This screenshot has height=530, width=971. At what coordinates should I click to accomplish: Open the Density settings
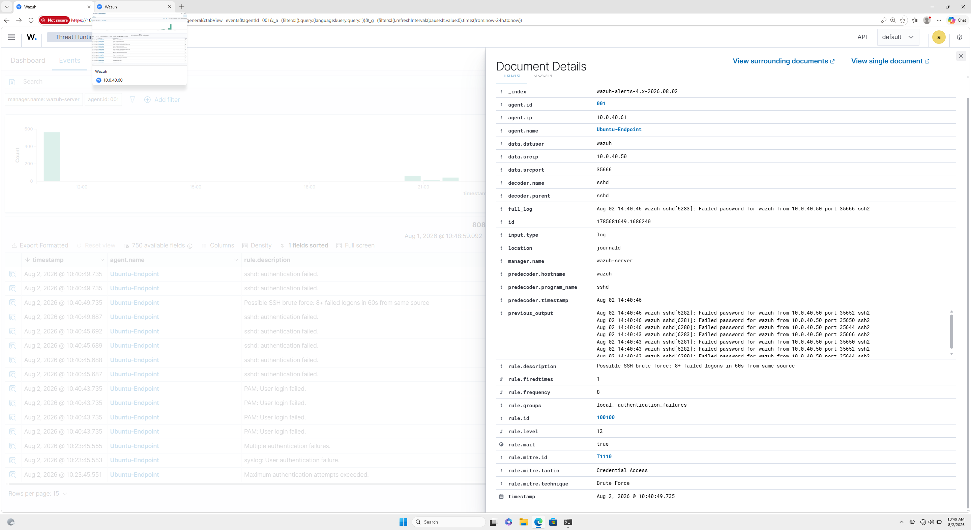257,245
